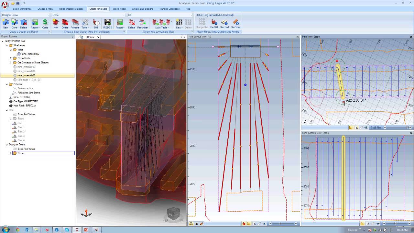Expand the Stope Limits folder
414x233 pixels.
coord(11,58)
